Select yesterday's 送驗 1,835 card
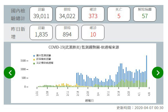Viewport: 168px width, 112px height. [41, 32]
